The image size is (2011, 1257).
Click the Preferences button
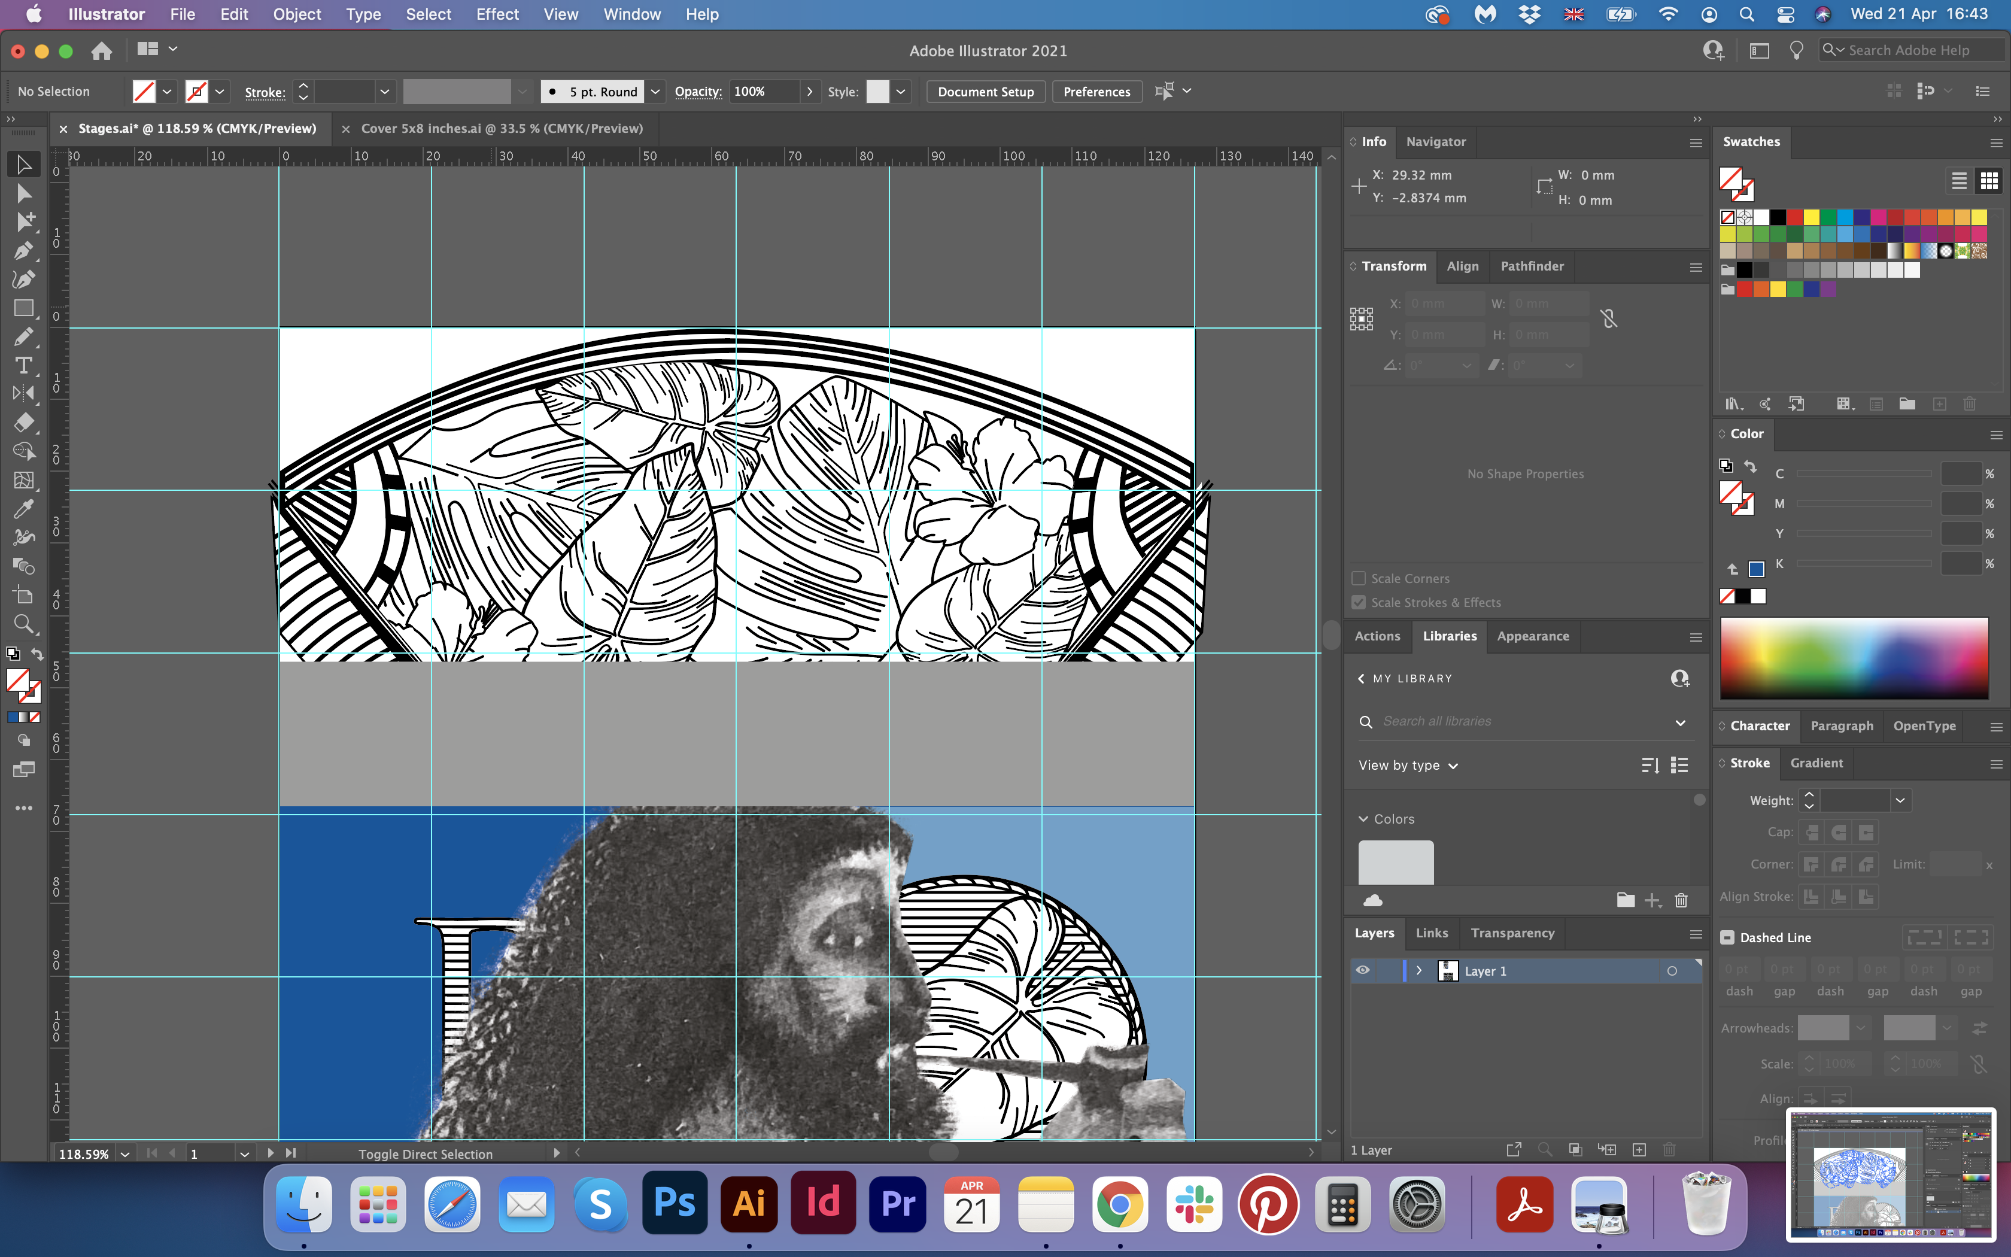coord(1096,92)
